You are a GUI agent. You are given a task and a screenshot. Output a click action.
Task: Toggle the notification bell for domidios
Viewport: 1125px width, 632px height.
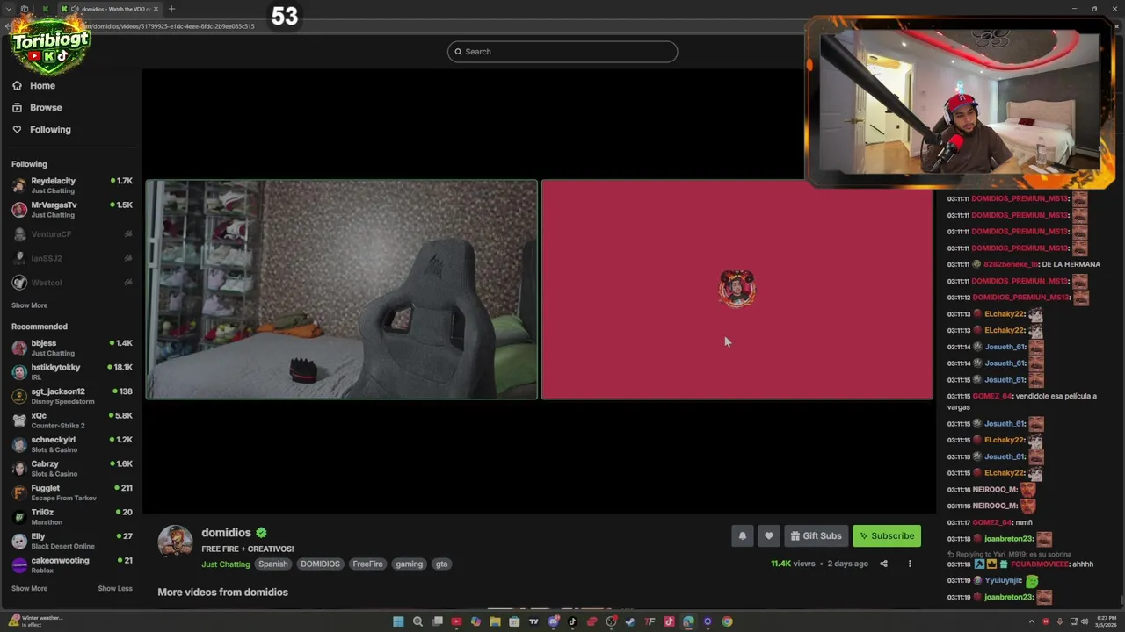742,536
